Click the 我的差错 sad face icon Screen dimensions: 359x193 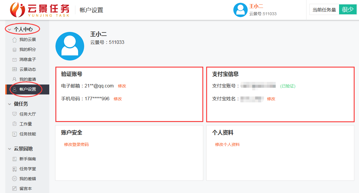click(14, 179)
